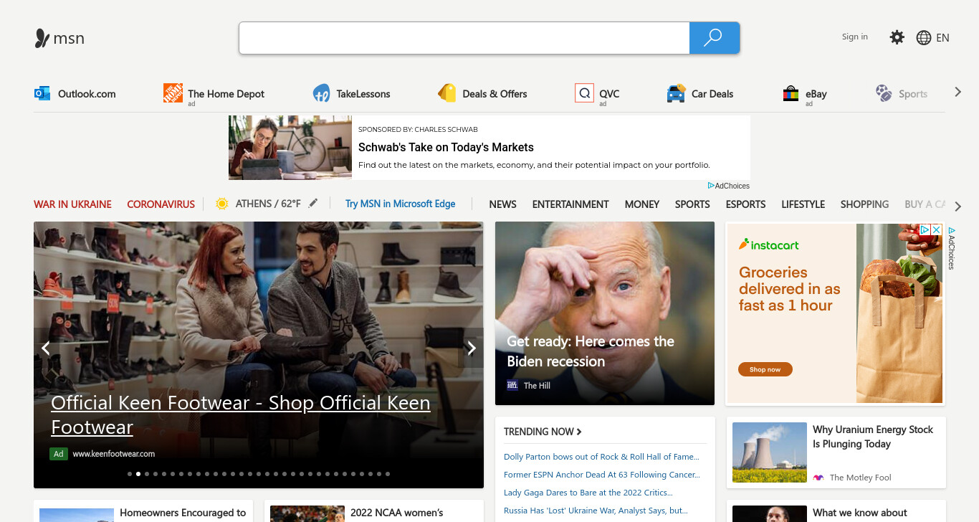Open Homeowners Encouraged to story
Viewport: 979px width, 522px height.
tap(183, 513)
